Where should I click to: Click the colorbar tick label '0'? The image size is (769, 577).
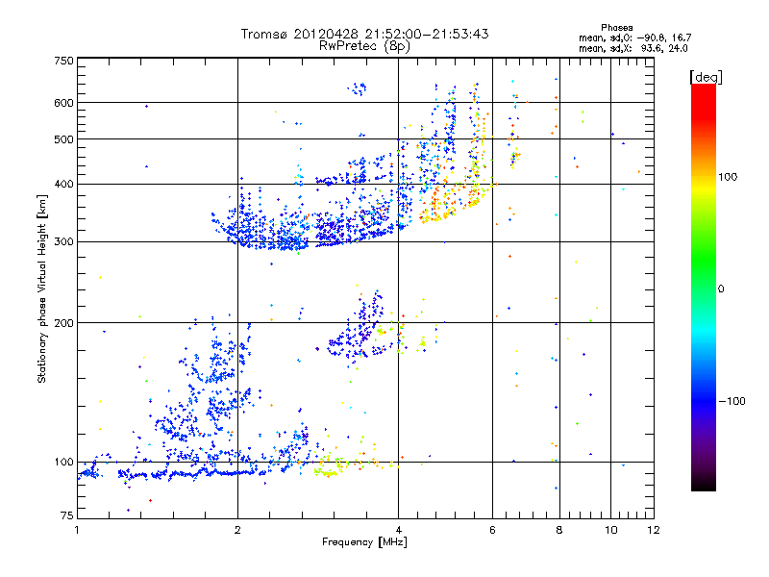tap(721, 289)
